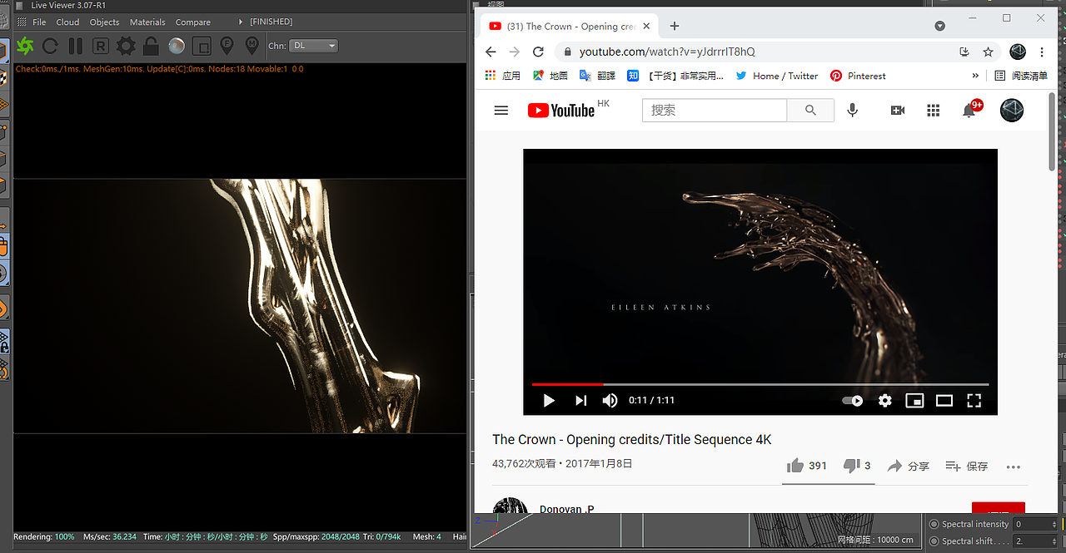Pause the Live Viewer render
1066x553 pixels.
point(75,46)
